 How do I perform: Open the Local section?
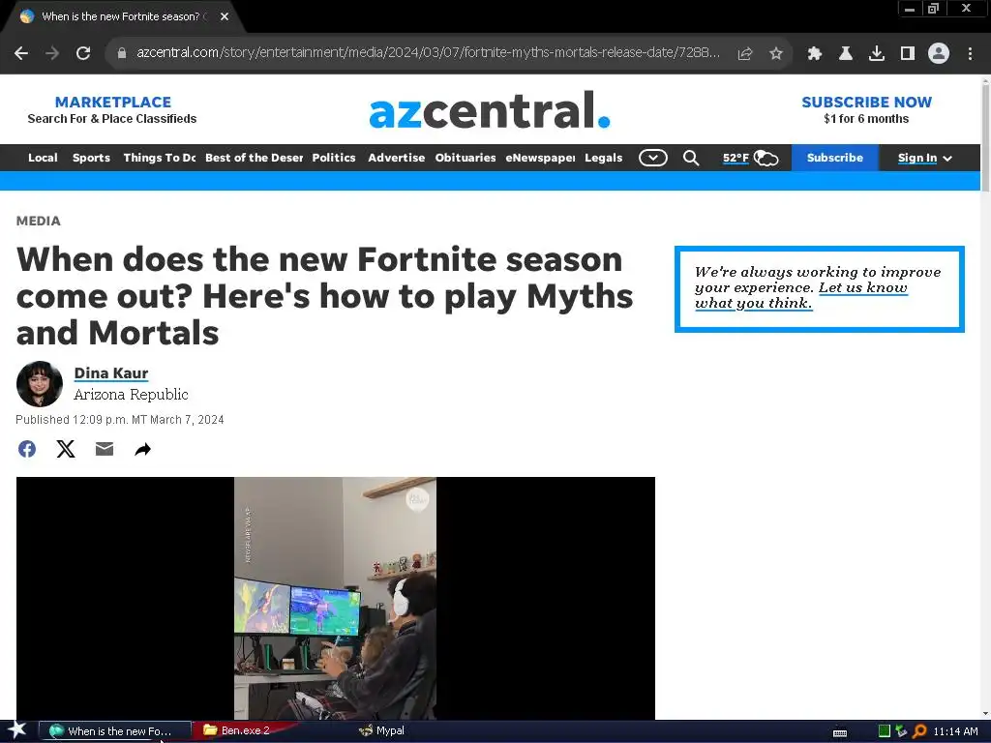point(43,158)
